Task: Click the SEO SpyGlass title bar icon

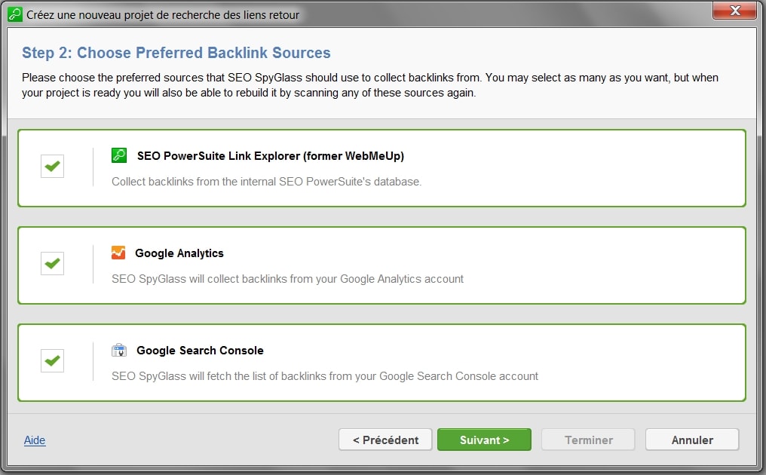Action: tap(14, 14)
